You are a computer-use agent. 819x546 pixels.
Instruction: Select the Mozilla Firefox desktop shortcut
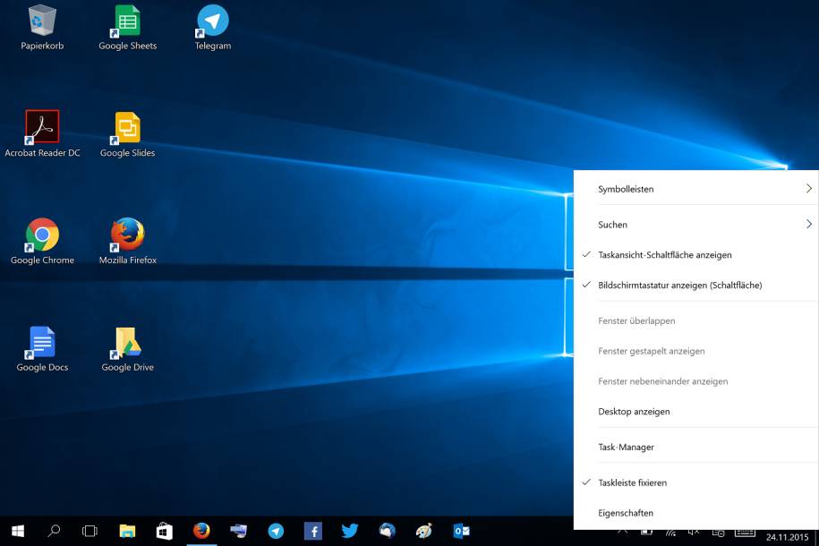point(127,242)
